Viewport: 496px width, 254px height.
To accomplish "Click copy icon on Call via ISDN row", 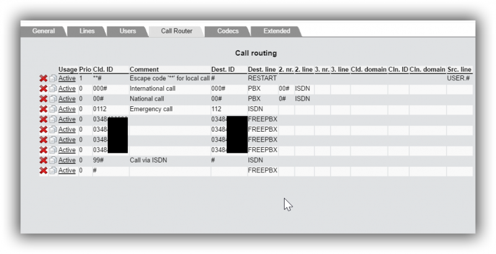I will (x=53, y=160).
